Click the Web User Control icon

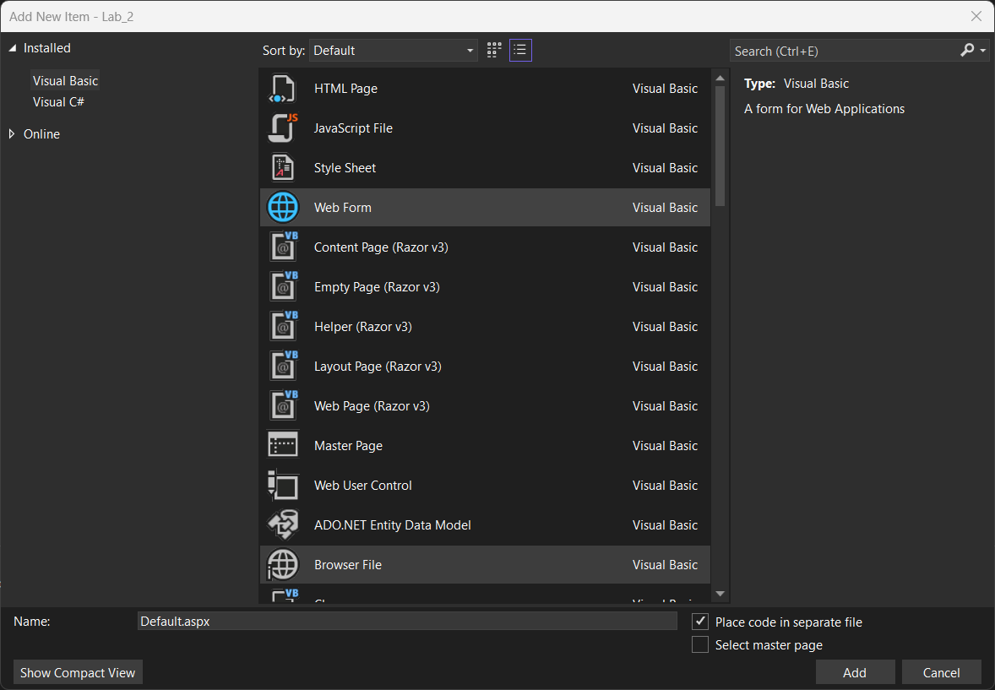(282, 485)
